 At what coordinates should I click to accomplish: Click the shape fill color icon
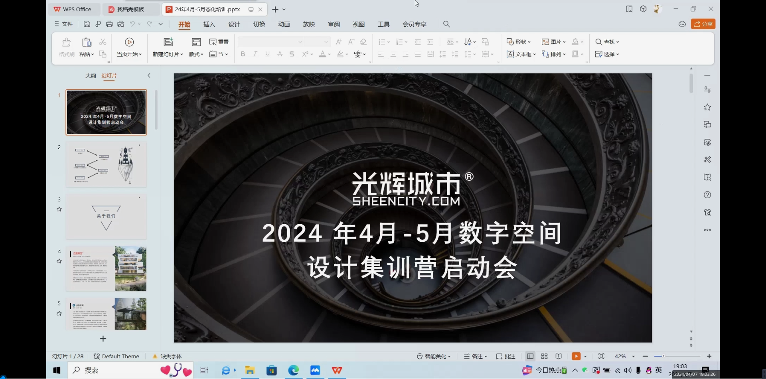575,42
